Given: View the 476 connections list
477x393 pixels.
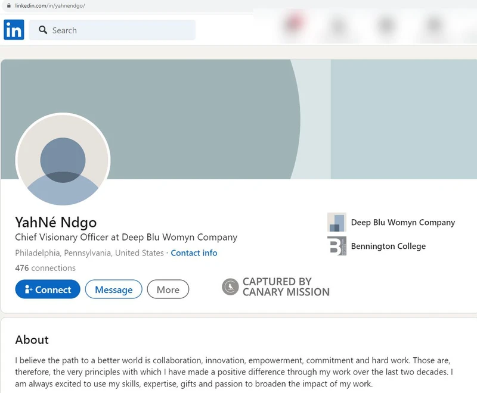Looking at the screenshot, I should pos(45,268).
